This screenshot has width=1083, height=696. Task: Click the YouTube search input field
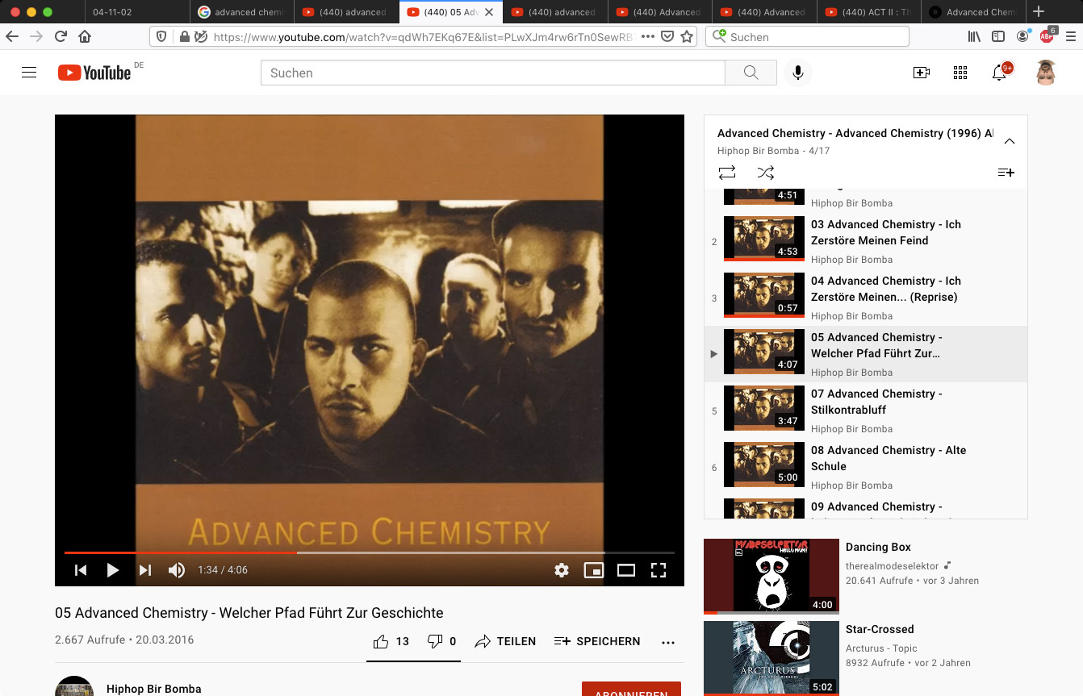(492, 73)
